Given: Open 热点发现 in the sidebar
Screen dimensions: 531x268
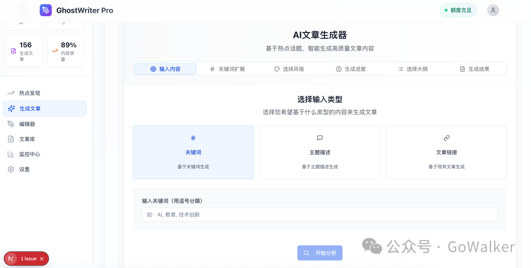Looking at the screenshot, I should coord(44,93).
